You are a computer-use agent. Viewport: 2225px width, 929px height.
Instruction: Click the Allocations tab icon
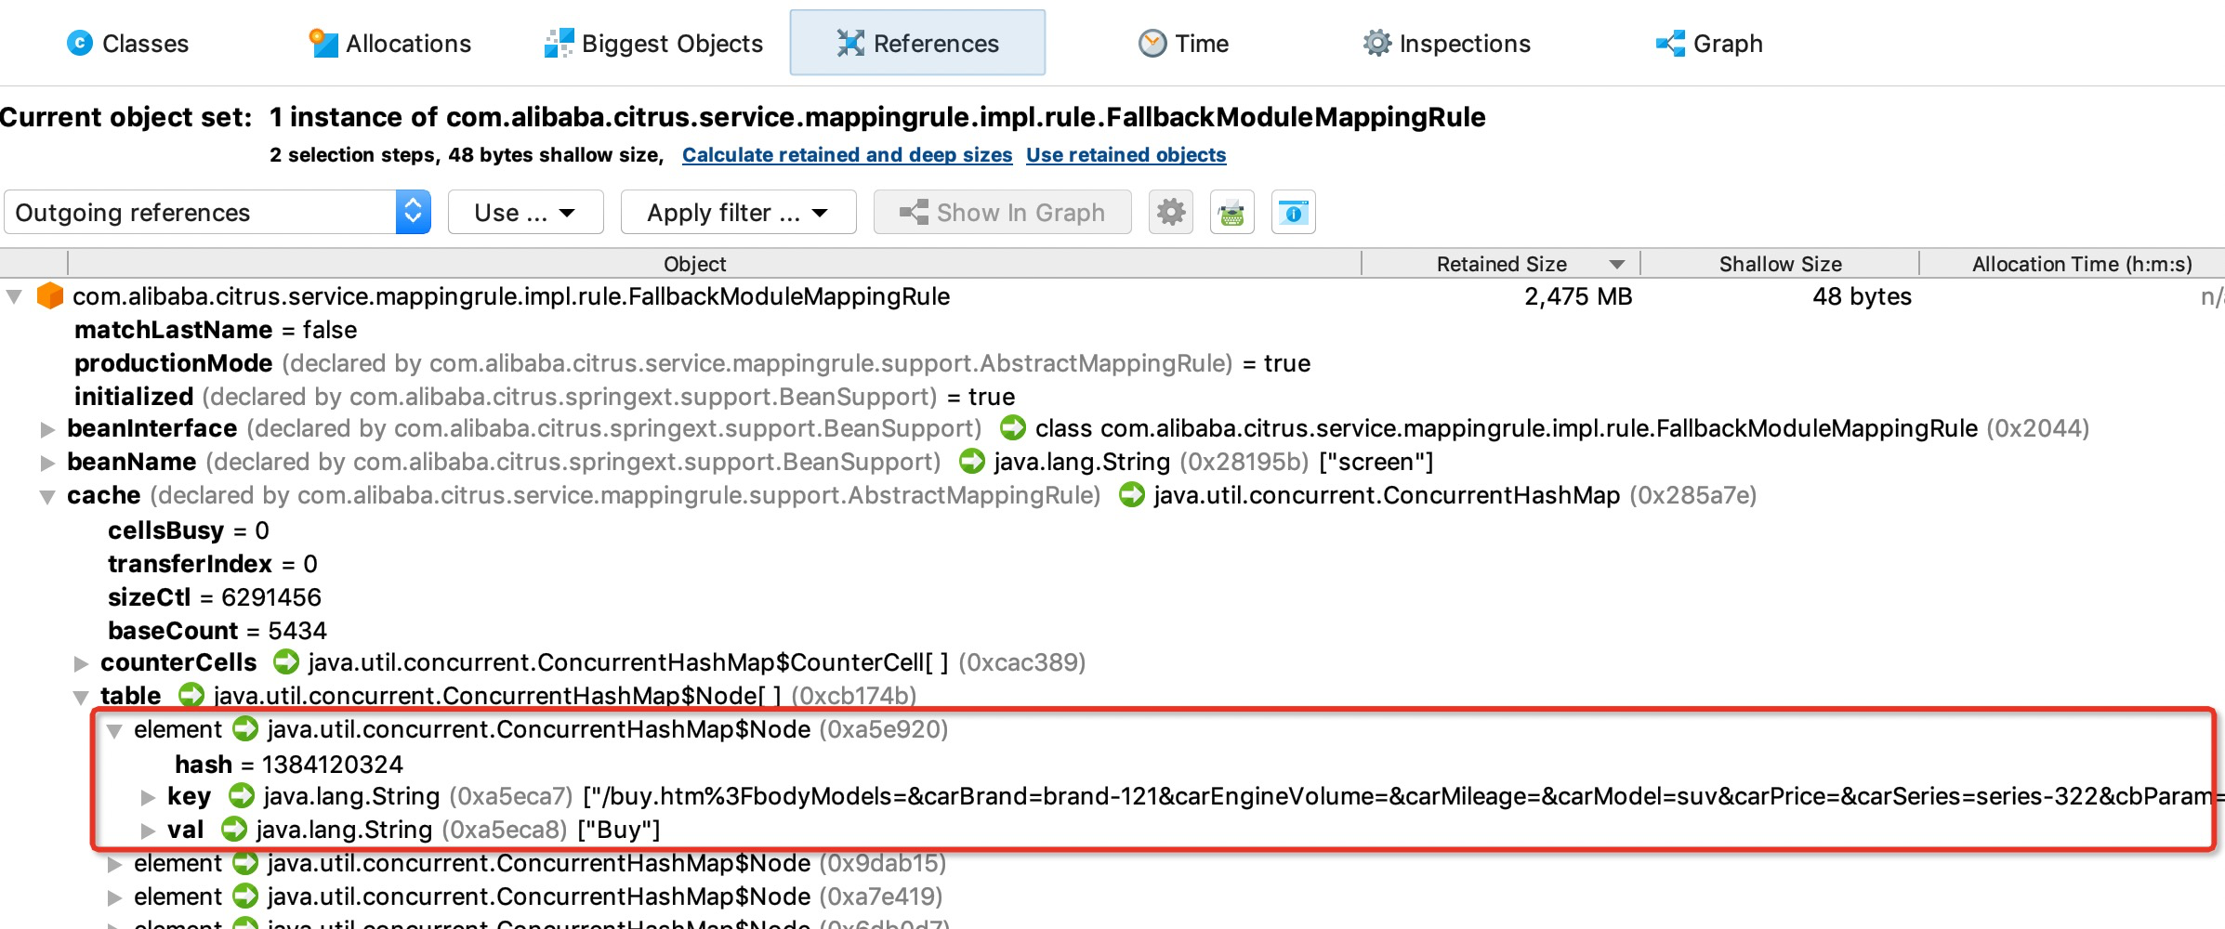[323, 43]
